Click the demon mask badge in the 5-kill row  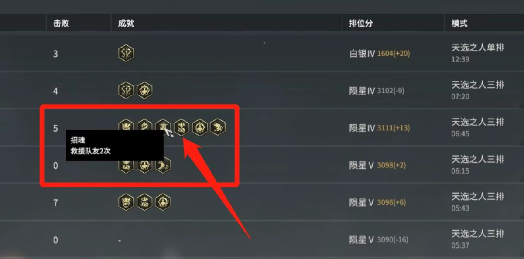click(126, 128)
